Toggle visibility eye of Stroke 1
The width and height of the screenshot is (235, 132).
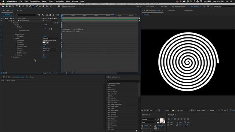1,38
